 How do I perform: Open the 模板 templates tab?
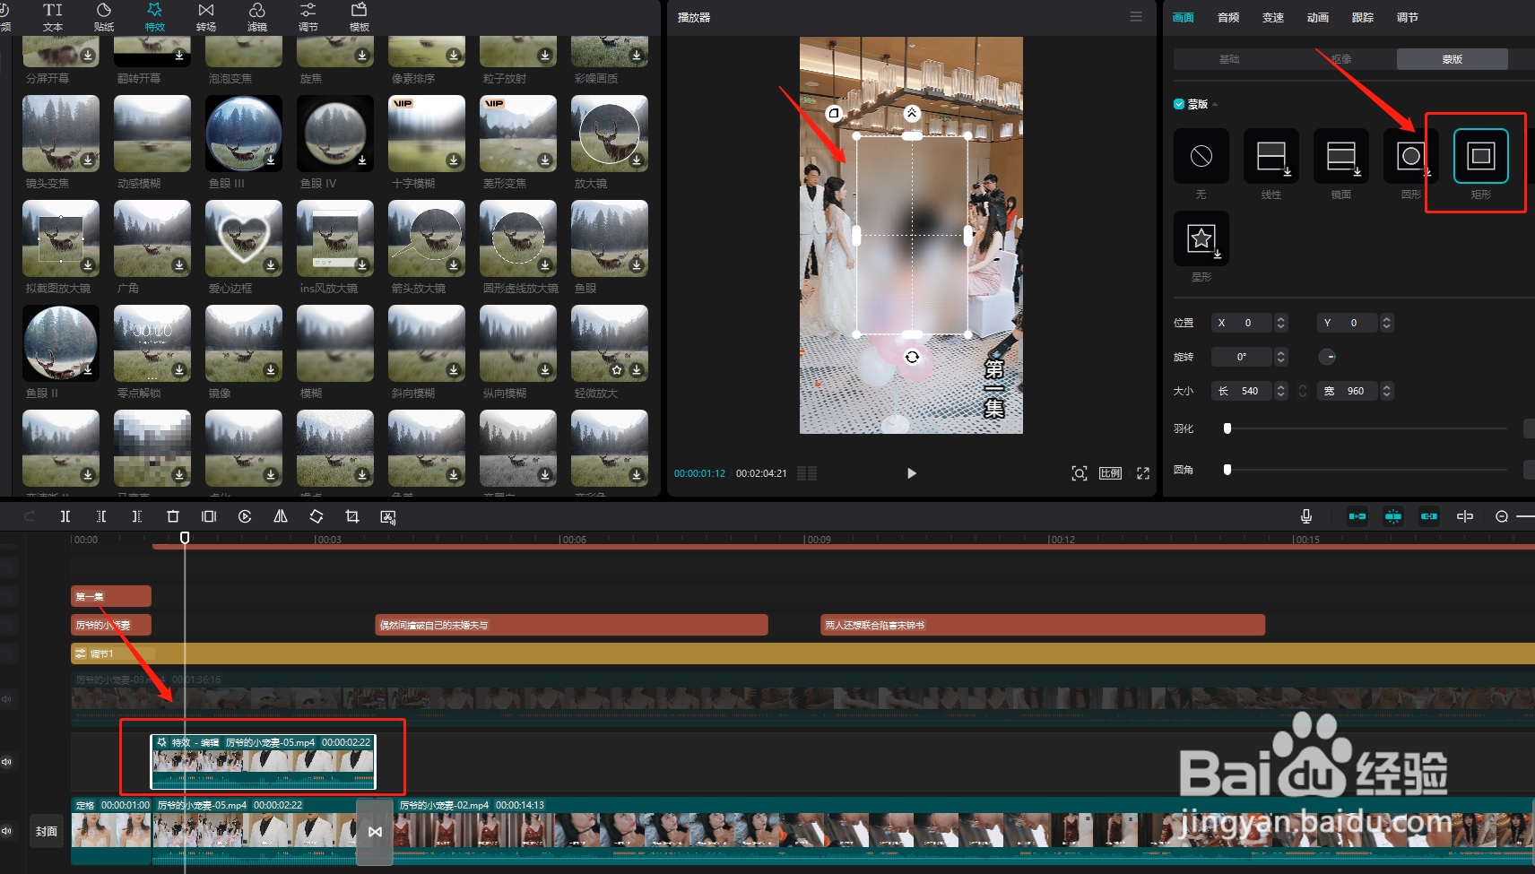tap(360, 16)
